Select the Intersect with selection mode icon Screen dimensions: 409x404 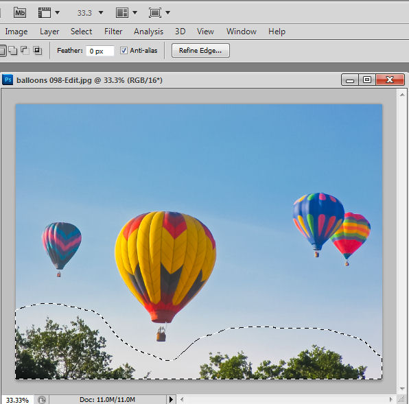[x=37, y=50]
